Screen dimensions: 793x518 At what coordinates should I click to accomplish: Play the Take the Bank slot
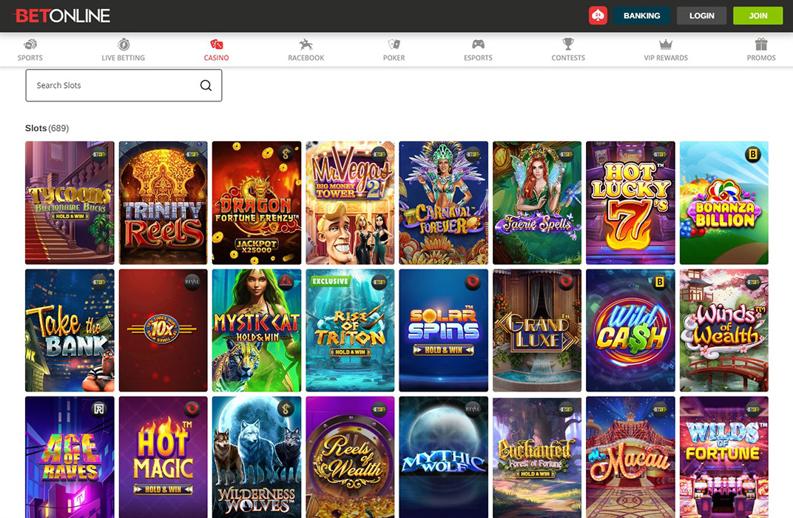click(70, 330)
